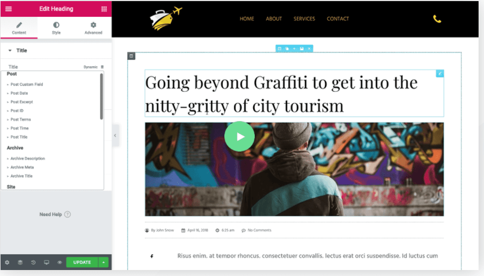Switch to the Advanced tab
Screen dimensions: 484x276
pos(93,28)
